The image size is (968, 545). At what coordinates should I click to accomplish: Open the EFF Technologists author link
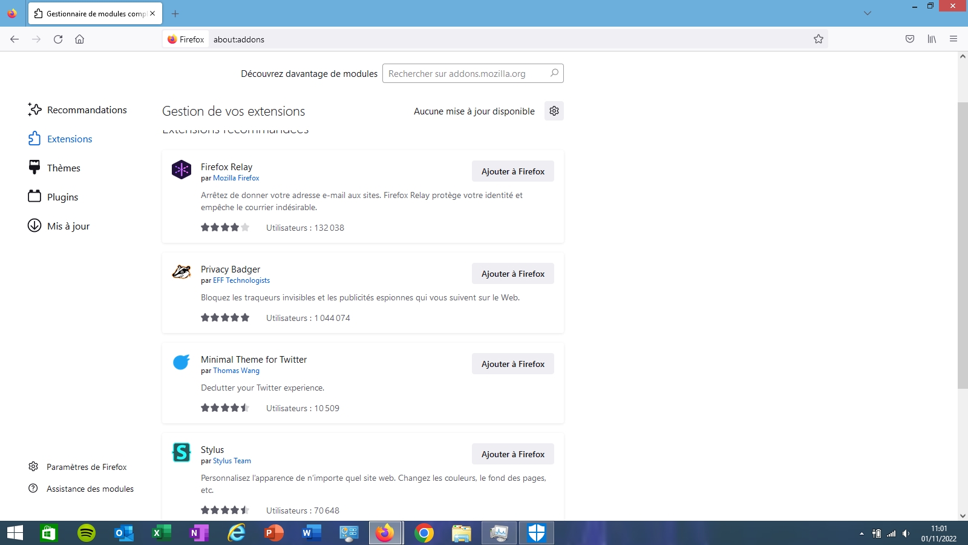click(241, 280)
